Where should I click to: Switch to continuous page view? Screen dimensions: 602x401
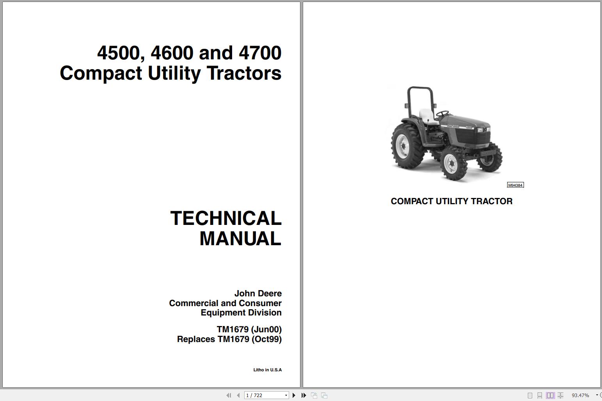[540, 396]
